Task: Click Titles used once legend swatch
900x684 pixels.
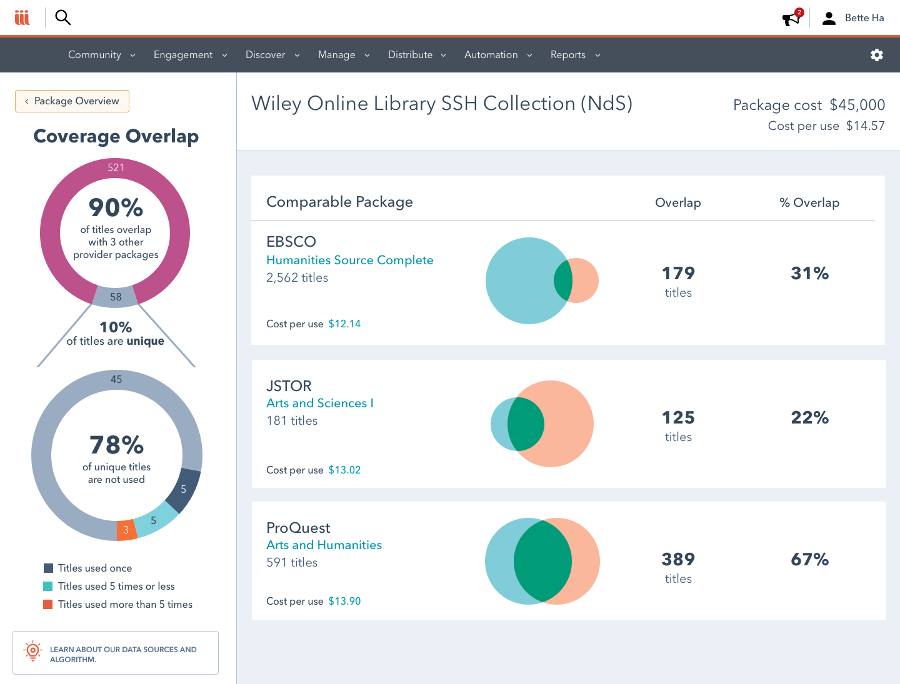Action: pos(48,568)
